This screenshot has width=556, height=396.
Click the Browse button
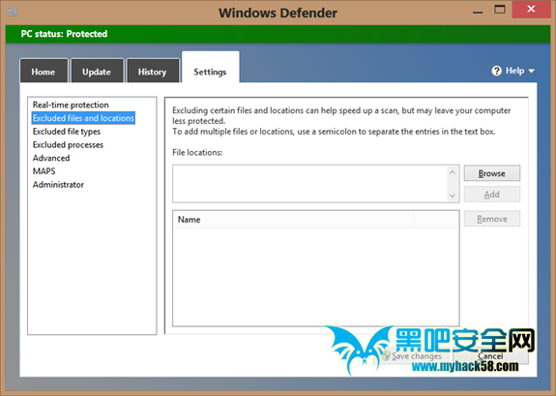(492, 173)
